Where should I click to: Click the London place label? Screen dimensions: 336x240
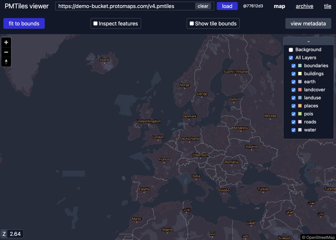point(158,137)
